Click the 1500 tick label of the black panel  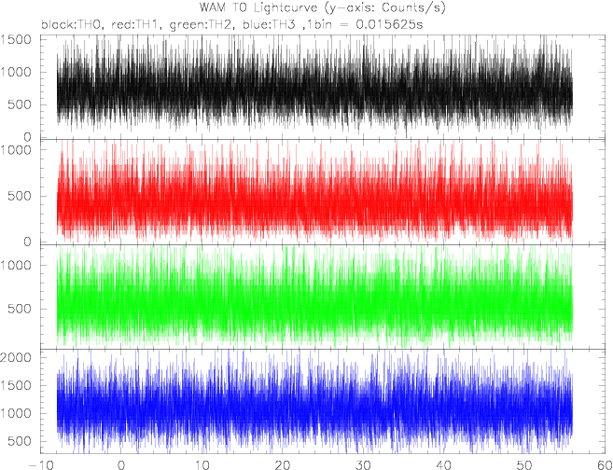(x=16, y=40)
